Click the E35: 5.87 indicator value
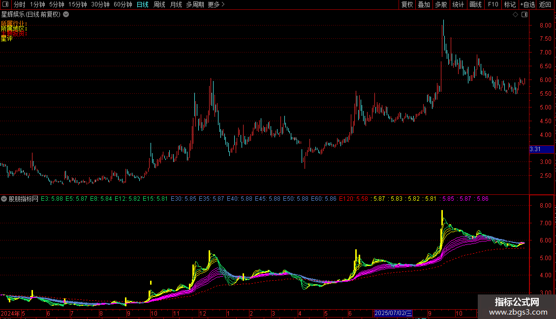 (x=212, y=199)
